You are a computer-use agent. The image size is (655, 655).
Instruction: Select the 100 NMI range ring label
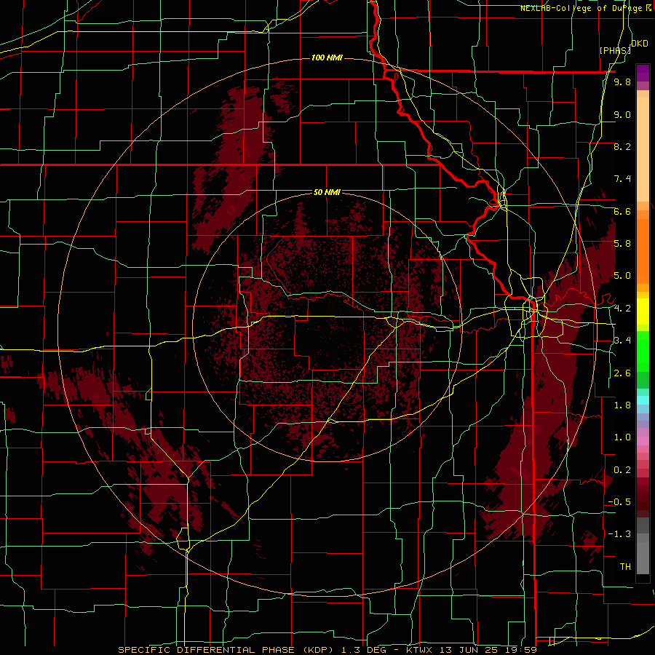[327, 57]
